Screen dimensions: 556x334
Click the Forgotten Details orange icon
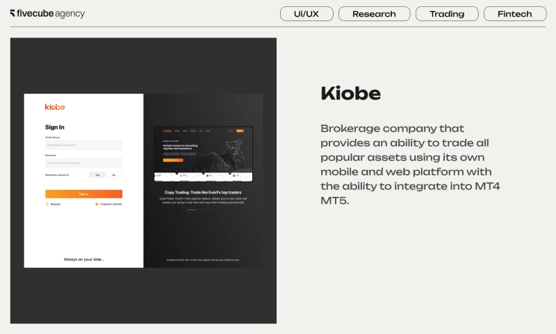click(97, 204)
